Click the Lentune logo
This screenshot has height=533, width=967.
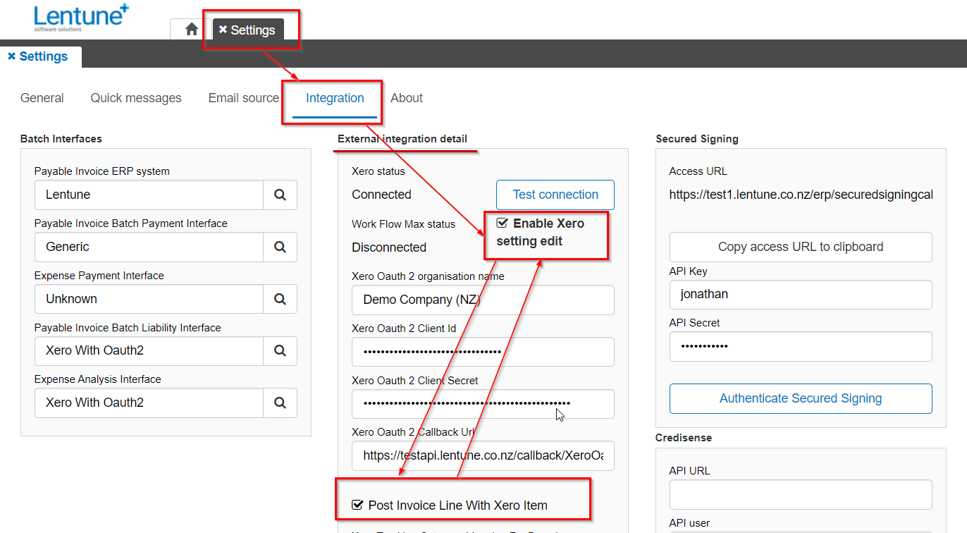pos(81,18)
